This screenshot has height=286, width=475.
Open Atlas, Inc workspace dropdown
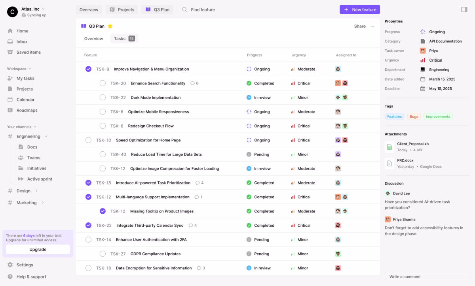point(43,9)
